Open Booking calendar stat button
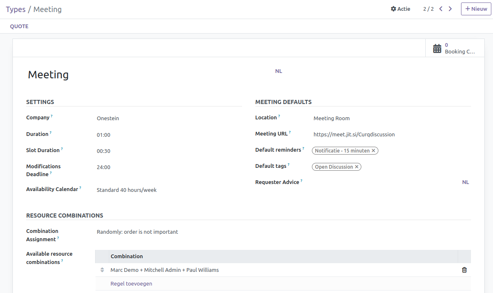493x293 pixels. (455, 48)
